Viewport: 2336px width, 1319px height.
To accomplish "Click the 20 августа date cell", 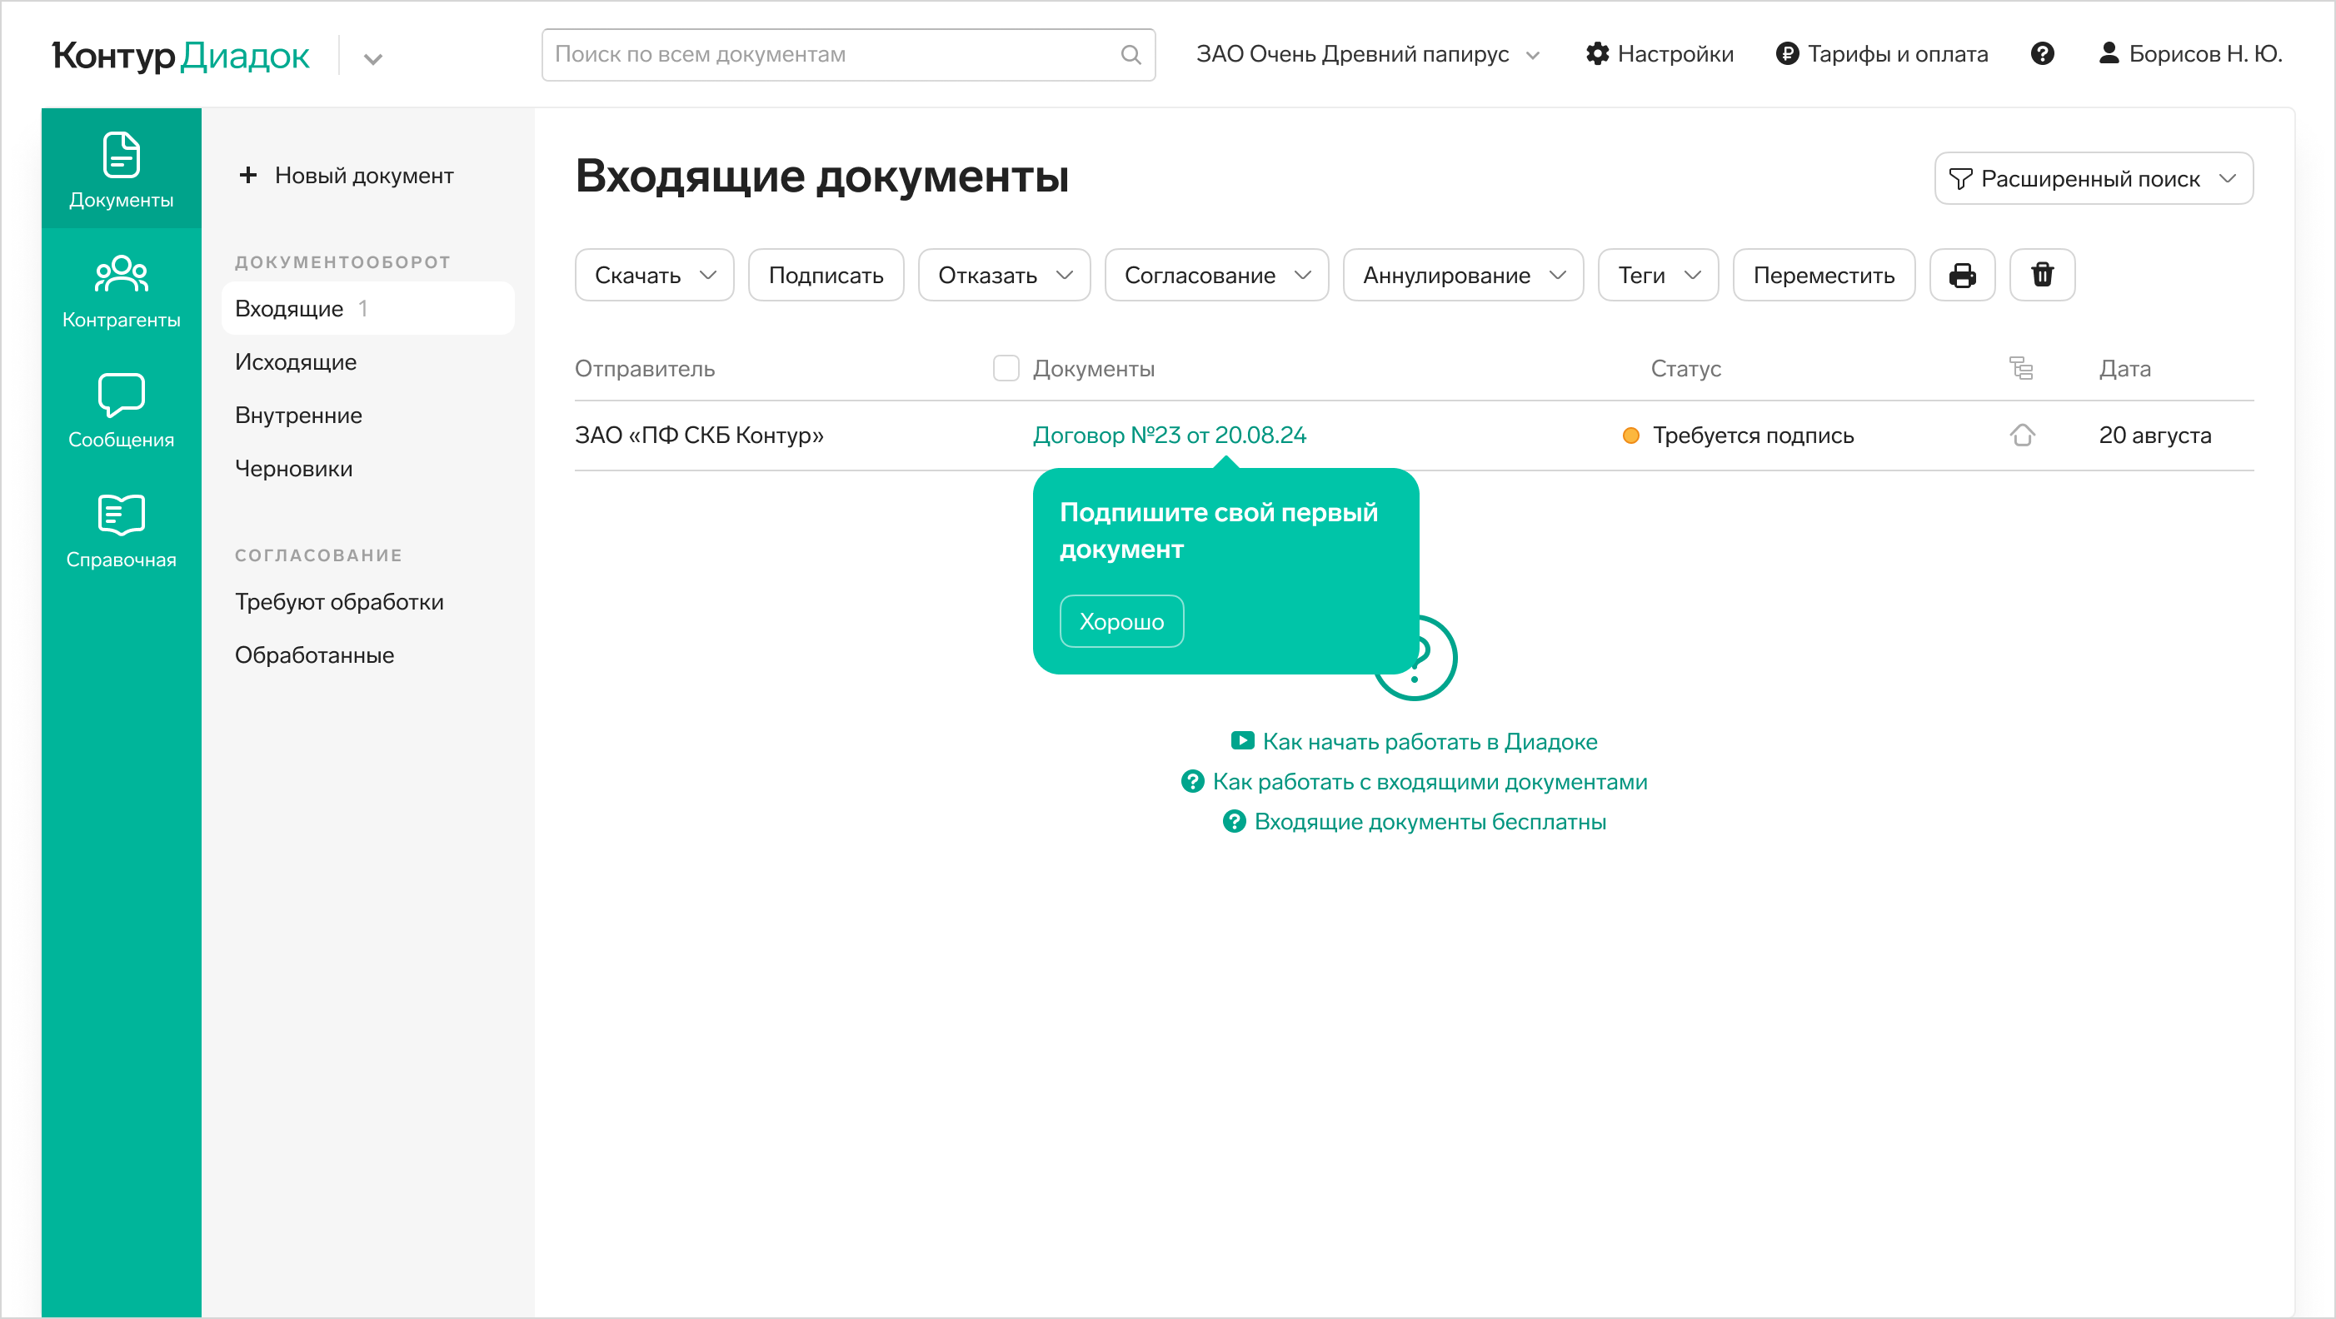I will coord(2154,436).
